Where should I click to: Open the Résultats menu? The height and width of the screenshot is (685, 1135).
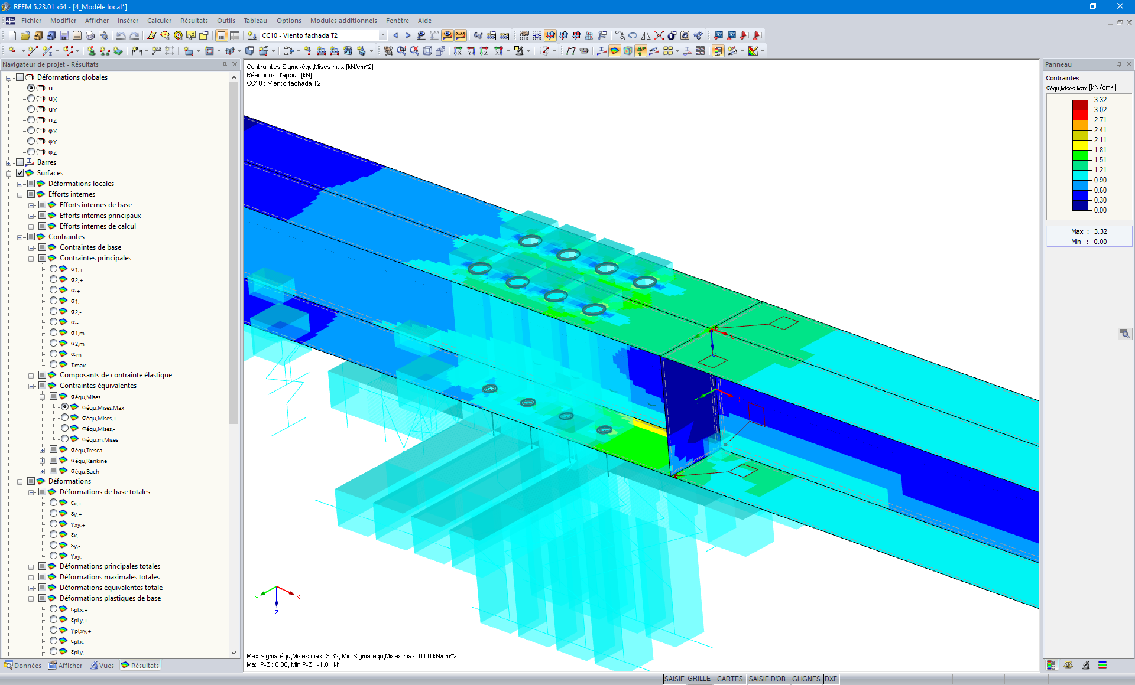(x=194, y=21)
